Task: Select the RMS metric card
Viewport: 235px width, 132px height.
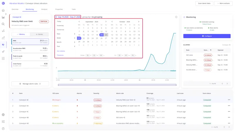Action: pyautogui.click(x=30, y=41)
